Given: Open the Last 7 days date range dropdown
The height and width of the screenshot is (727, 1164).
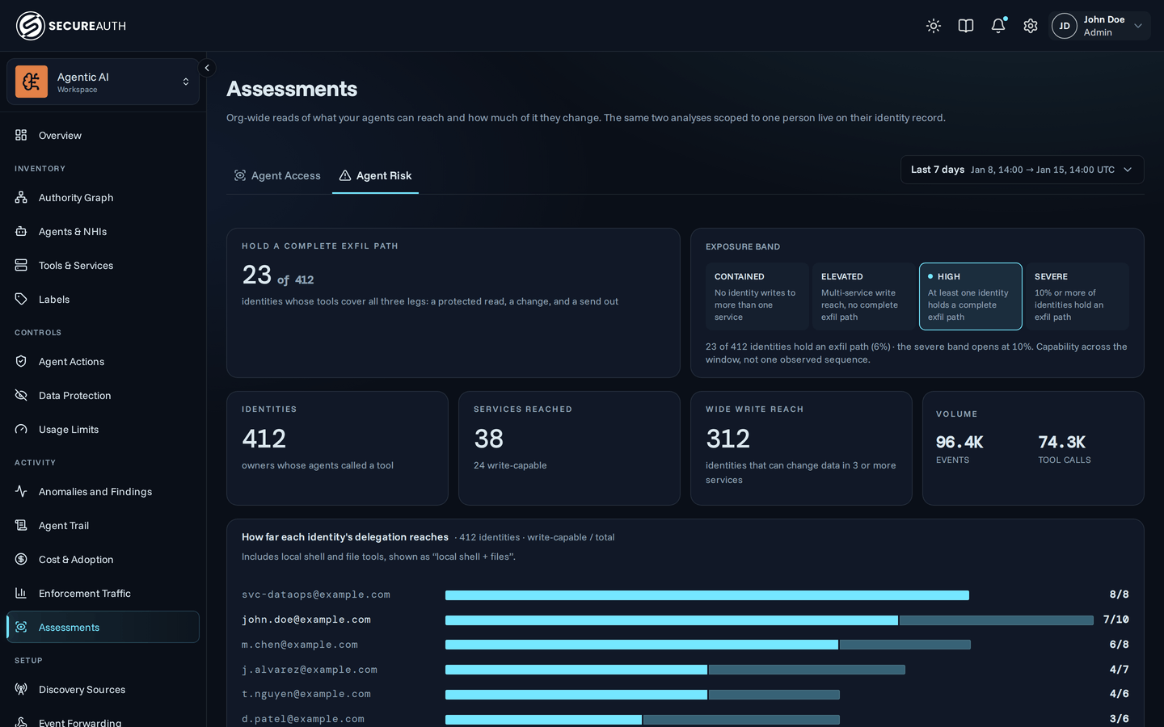Looking at the screenshot, I should (x=1022, y=170).
